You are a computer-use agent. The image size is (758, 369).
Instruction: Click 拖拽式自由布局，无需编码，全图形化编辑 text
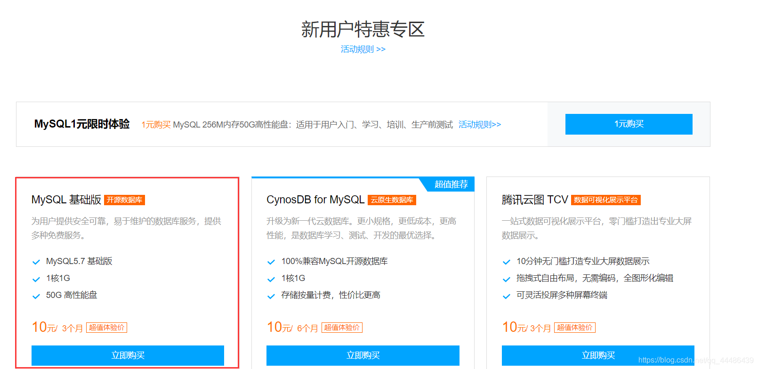[595, 278]
